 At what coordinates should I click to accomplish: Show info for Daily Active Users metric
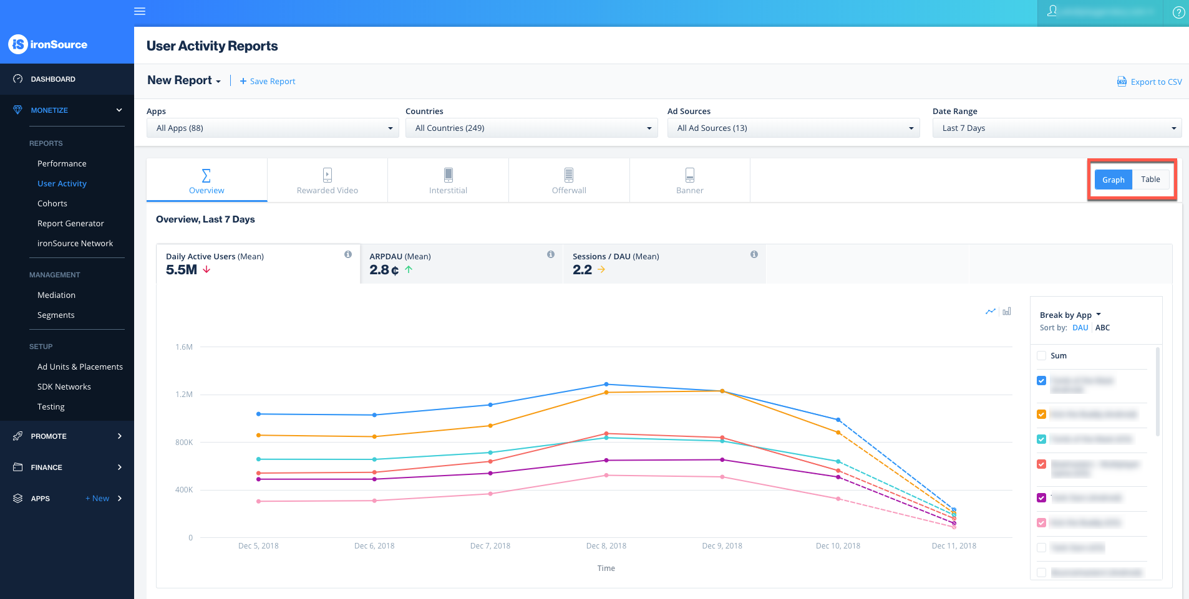348,254
